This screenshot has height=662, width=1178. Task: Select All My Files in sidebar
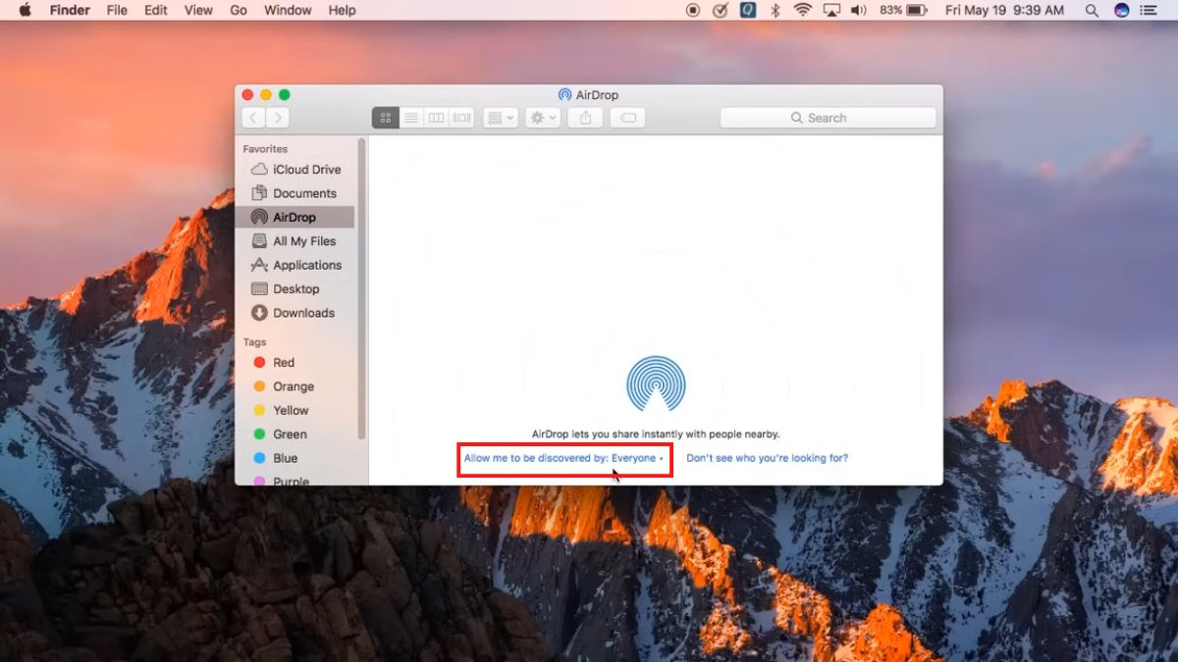click(295, 241)
